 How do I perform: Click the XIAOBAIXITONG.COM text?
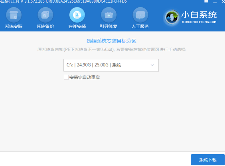click(x=199, y=22)
